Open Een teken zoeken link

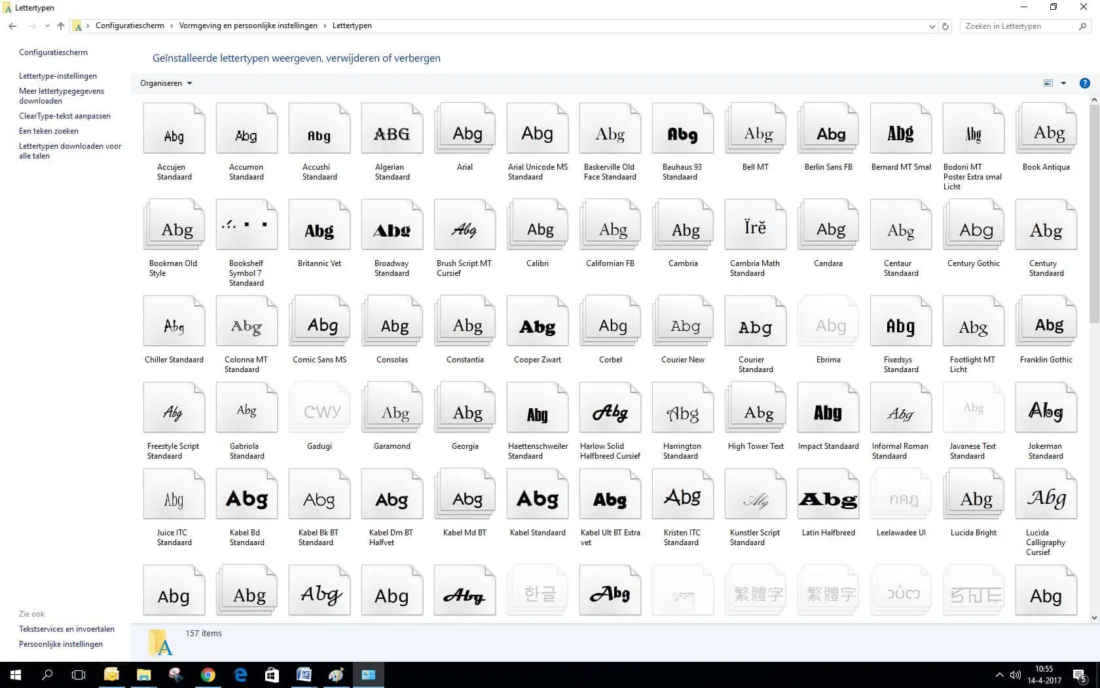click(48, 131)
